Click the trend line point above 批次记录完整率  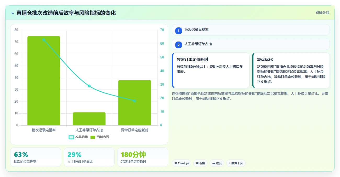point(44,40)
